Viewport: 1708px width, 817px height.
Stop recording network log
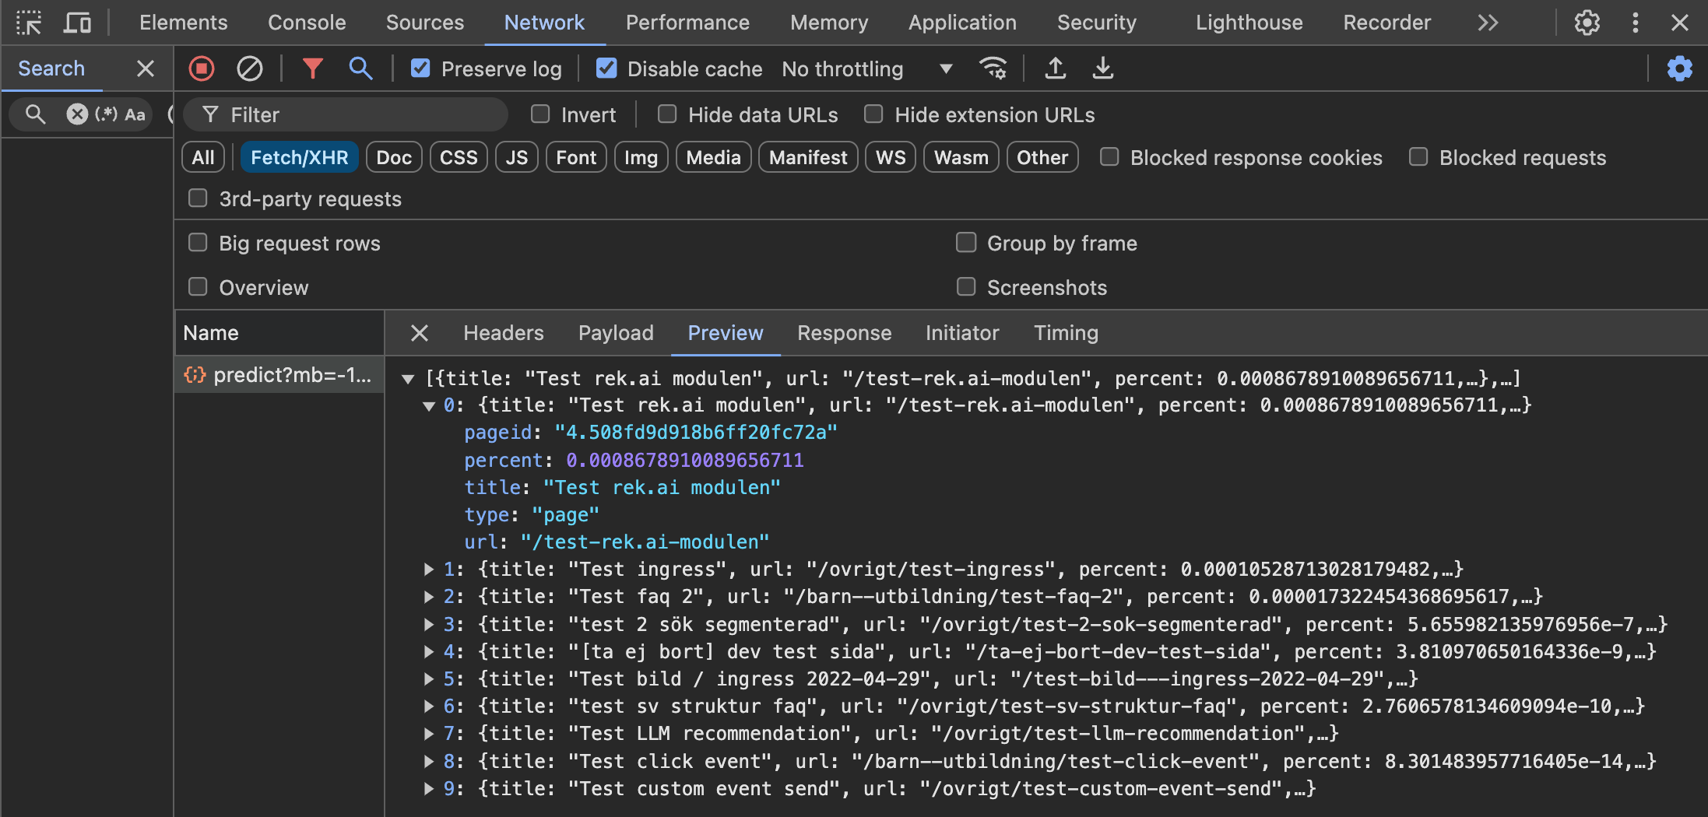pos(202,68)
